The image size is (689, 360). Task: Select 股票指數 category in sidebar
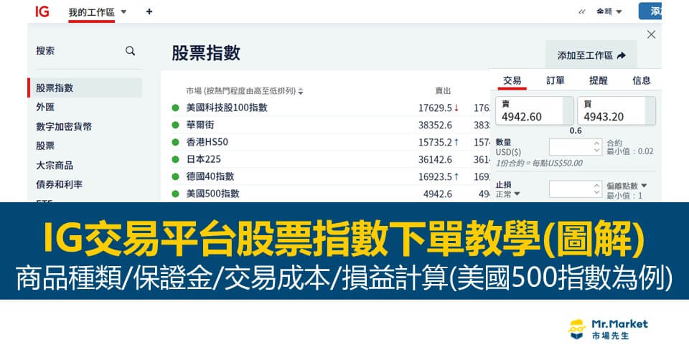tap(85, 87)
